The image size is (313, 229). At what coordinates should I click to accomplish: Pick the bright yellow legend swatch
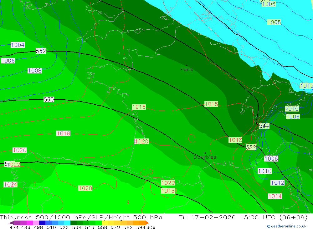[x=105, y=223]
